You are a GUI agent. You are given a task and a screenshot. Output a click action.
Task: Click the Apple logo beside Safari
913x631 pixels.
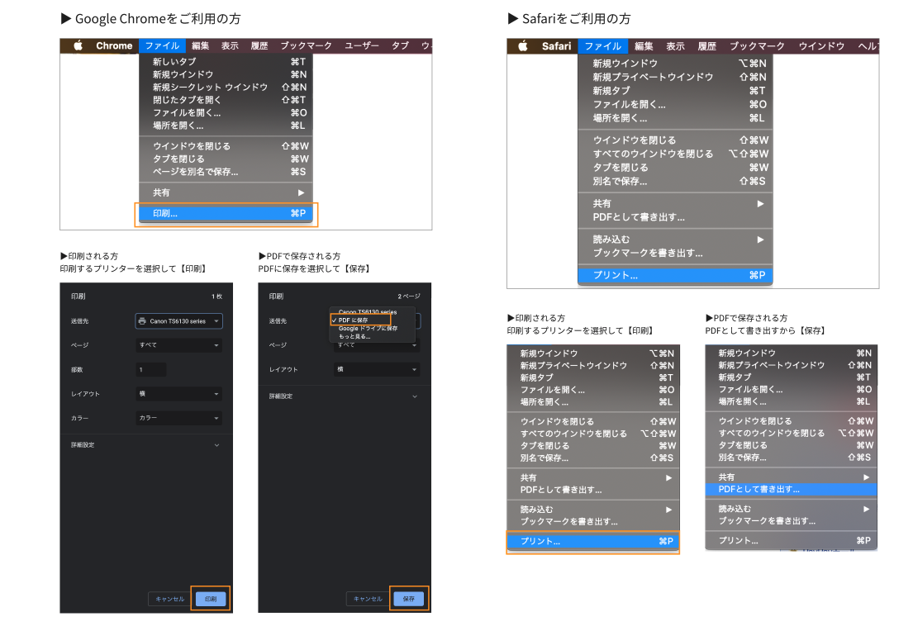(x=523, y=46)
